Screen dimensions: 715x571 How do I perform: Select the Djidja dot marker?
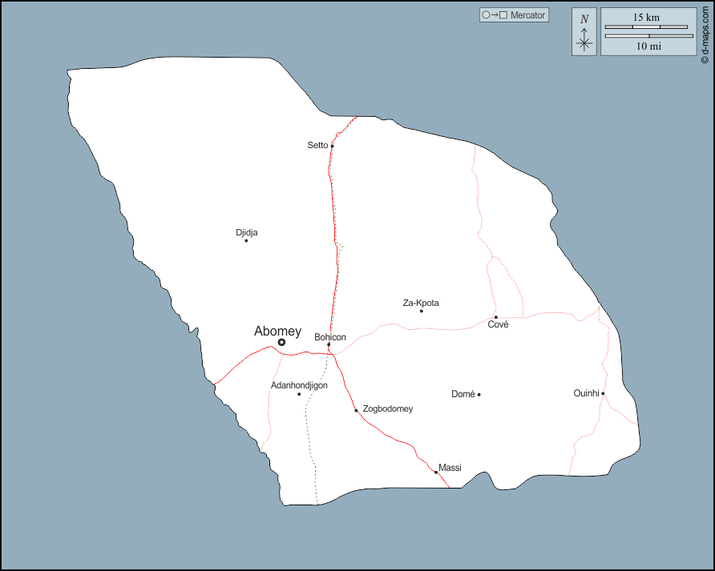(x=246, y=240)
